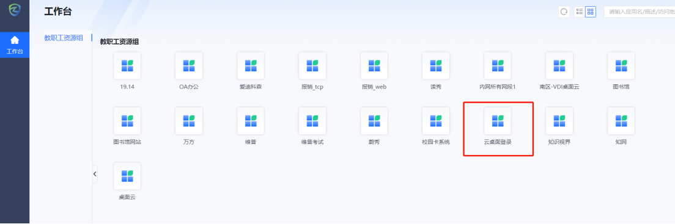Open the 维普考试 application icon
Viewport: 675px width, 224px height.
312,121
